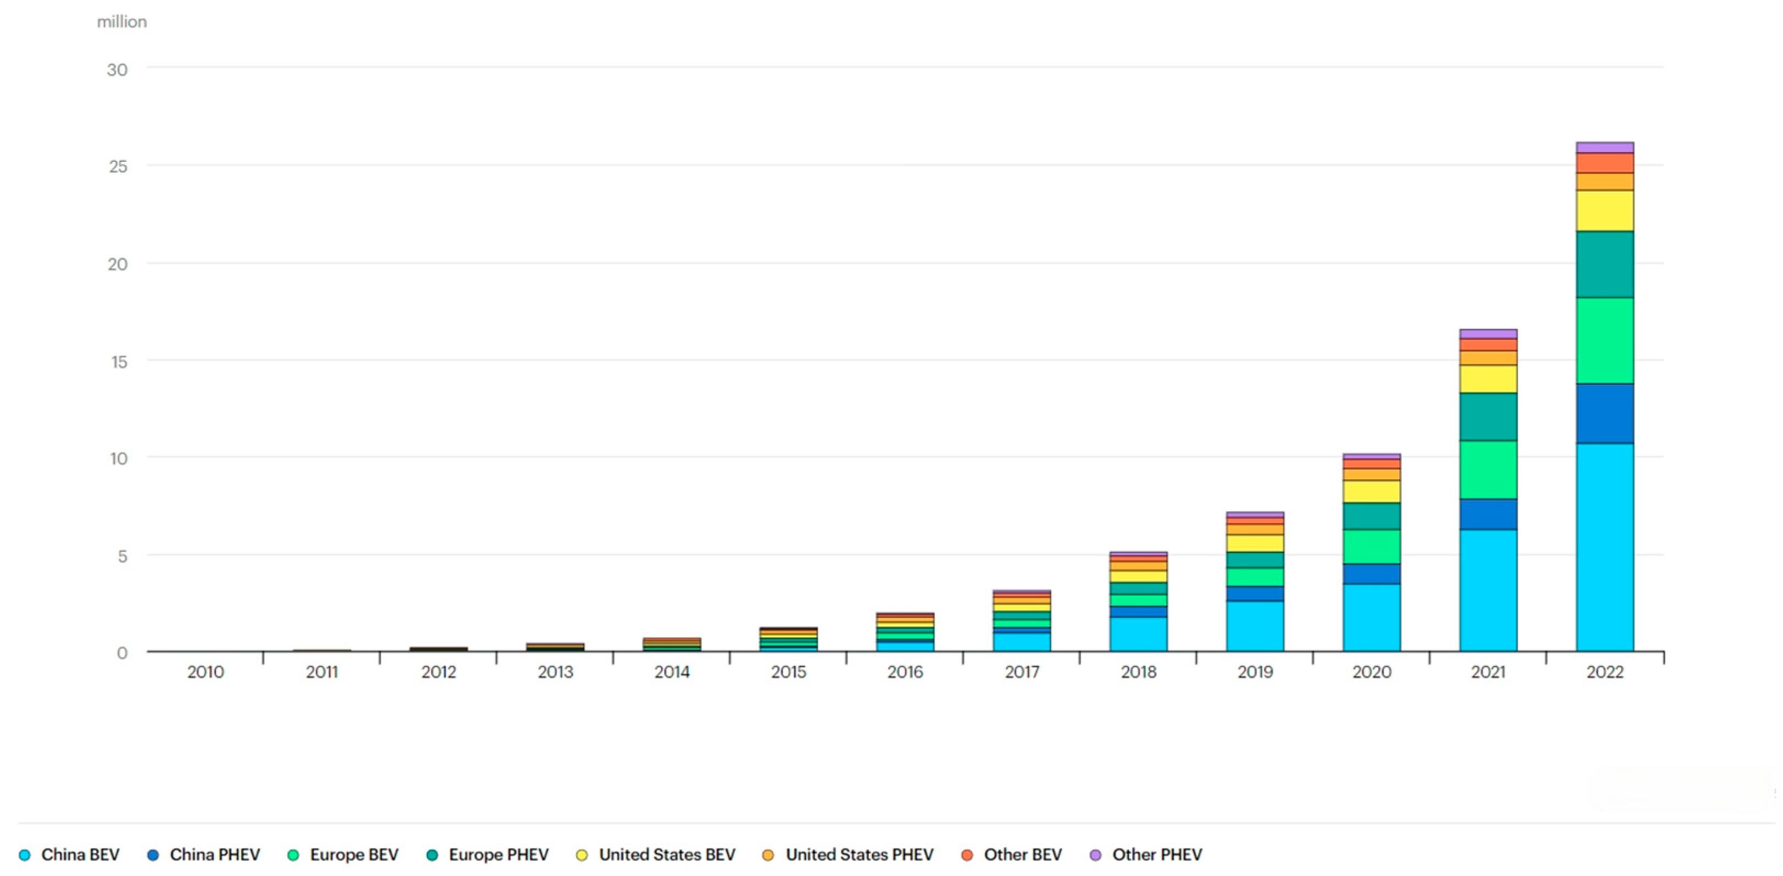This screenshot has height=876, width=1783.
Task: Click the Europe PHEV legend dot
Action: (432, 855)
